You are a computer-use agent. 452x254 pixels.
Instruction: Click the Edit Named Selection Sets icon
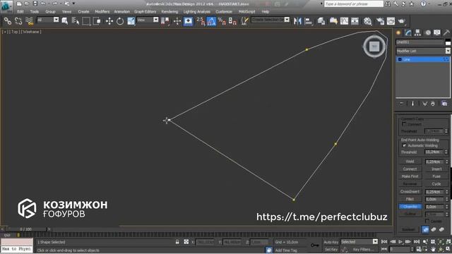[245, 21]
